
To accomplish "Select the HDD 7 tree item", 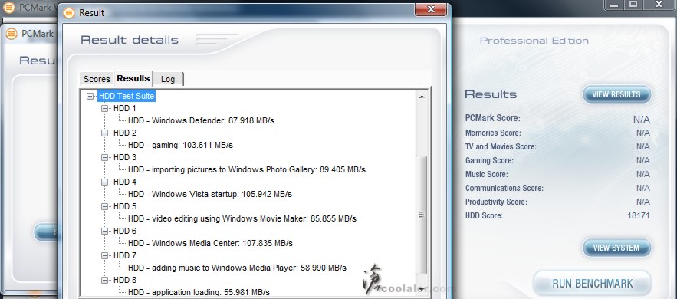I will click(125, 256).
